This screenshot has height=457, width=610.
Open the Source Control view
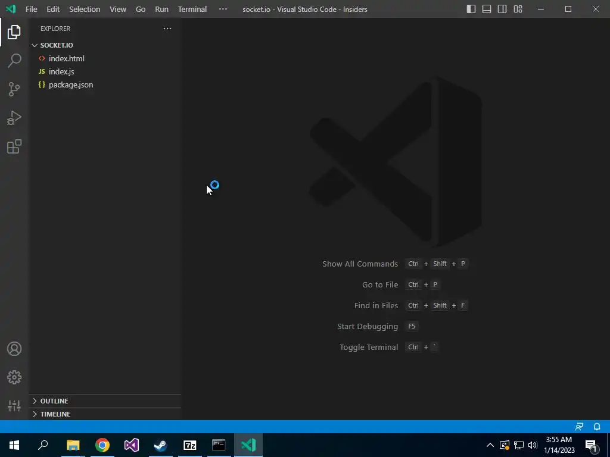click(x=14, y=89)
